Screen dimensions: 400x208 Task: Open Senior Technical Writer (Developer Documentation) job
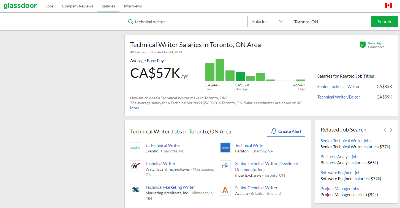(267, 166)
